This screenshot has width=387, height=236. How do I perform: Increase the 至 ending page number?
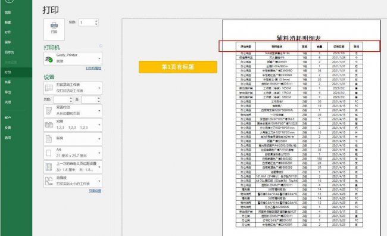(x=99, y=98)
